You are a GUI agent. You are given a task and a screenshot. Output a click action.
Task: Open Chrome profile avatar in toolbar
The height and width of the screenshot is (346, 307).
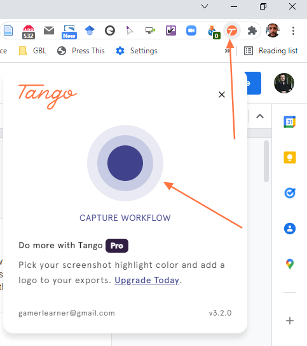pos(273,30)
